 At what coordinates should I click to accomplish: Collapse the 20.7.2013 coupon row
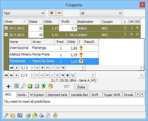click(6, 35)
